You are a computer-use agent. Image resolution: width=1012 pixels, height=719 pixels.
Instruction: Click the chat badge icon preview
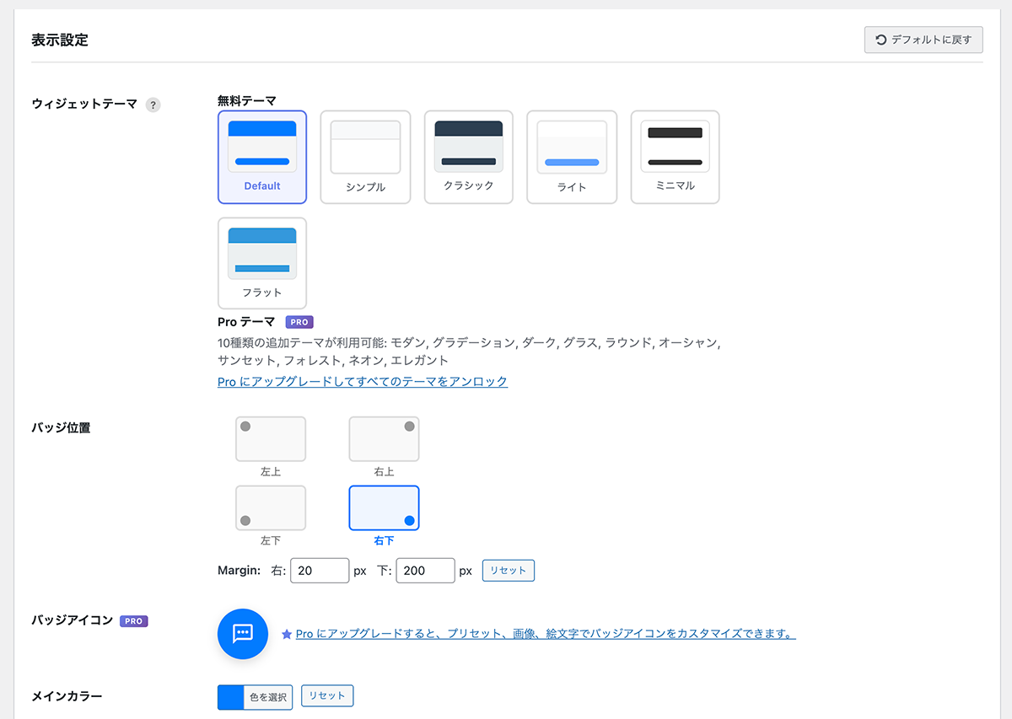[x=243, y=634]
